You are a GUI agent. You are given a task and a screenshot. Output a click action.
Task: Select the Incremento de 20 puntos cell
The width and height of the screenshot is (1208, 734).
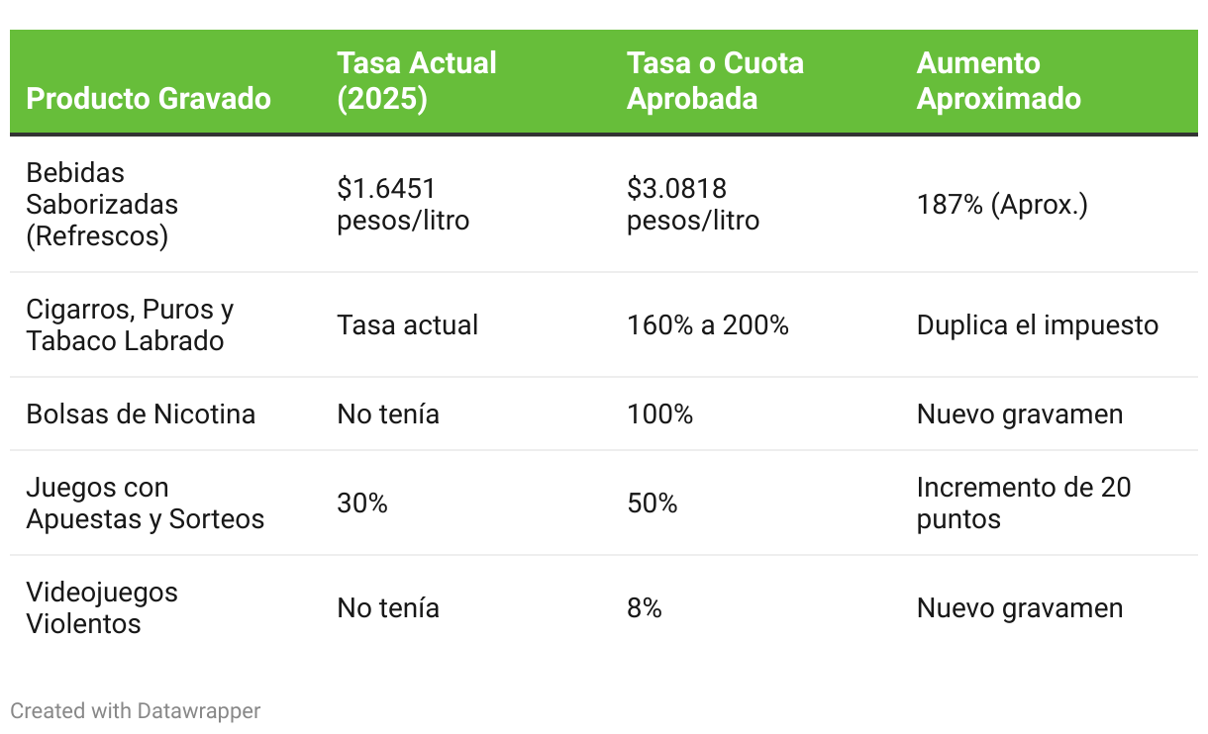tap(1024, 504)
